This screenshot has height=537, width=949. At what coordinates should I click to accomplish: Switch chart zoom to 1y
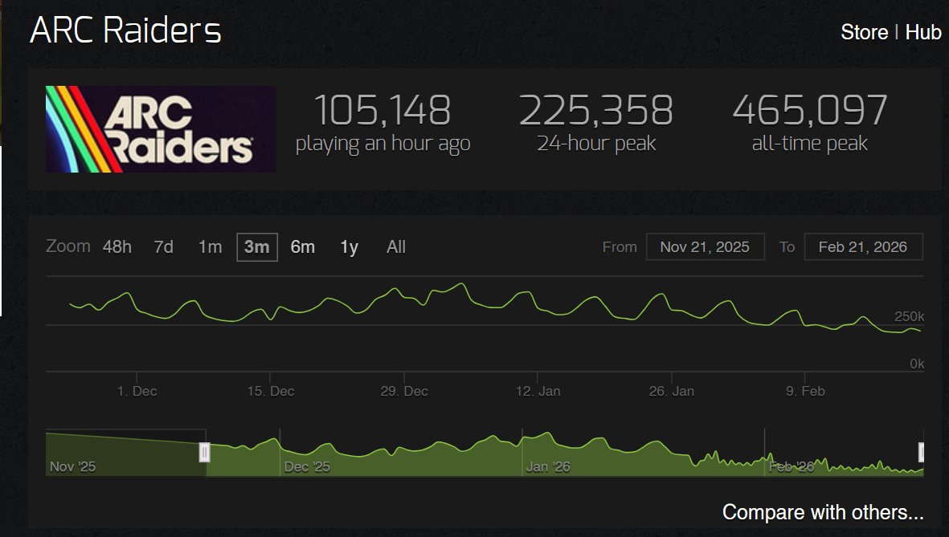[x=350, y=246]
